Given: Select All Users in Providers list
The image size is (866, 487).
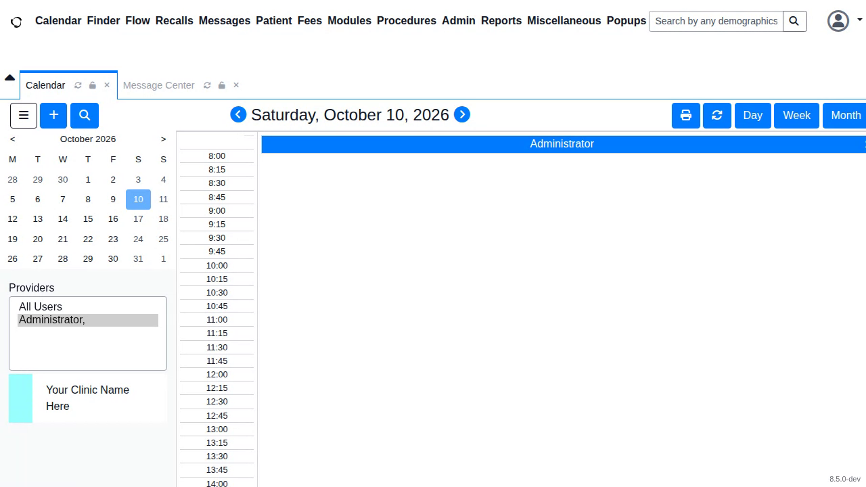Looking at the screenshot, I should 88,307.
